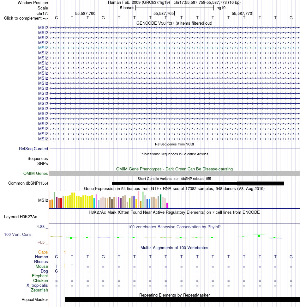Click '100 vertebrates Basewise Conservation by PhyloP' title
Image resolution: width=300 pixels, height=307 pixels.
(174, 227)
